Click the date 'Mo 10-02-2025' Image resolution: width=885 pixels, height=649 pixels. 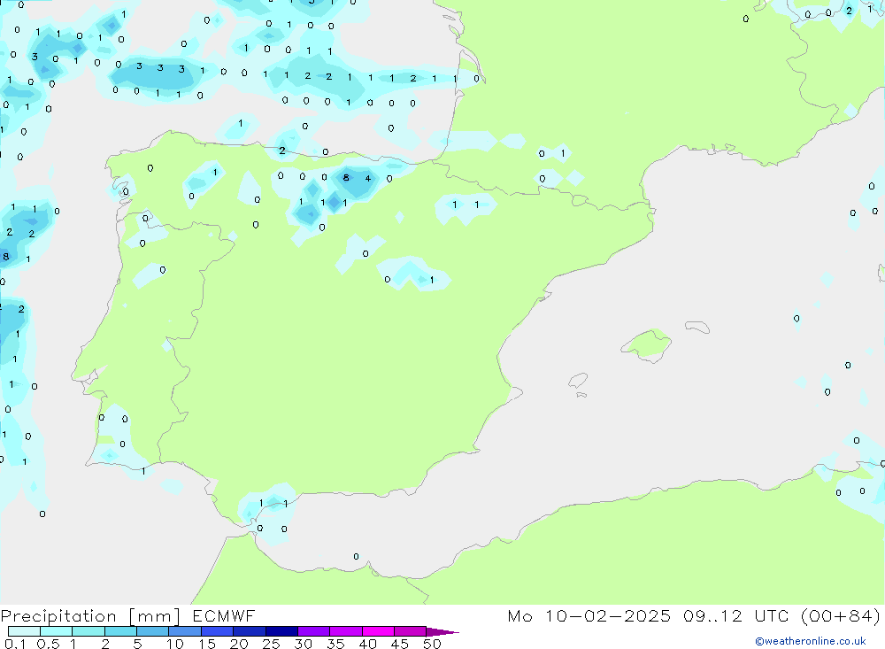pyautogui.click(x=589, y=616)
